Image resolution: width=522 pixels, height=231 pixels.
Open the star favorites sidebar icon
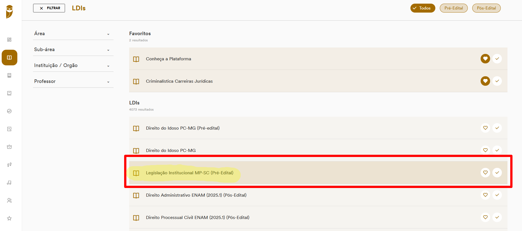click(x=9, y=218)
